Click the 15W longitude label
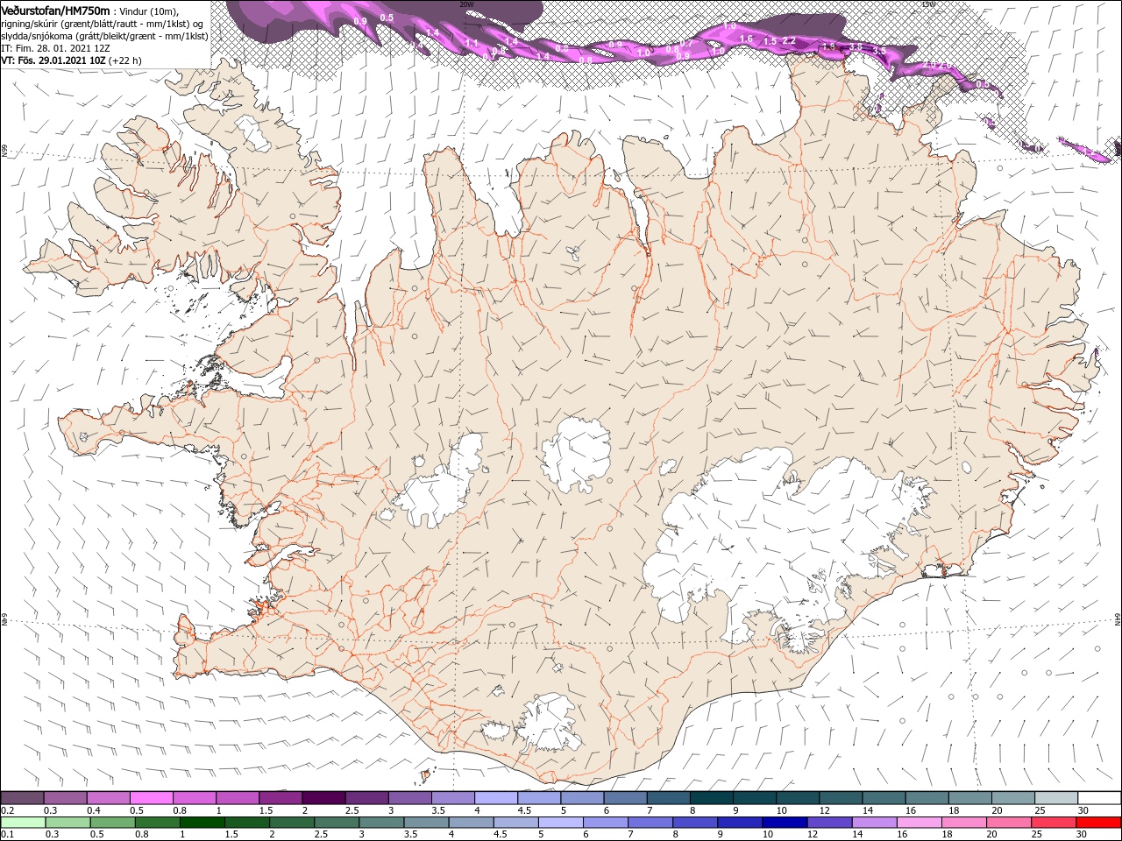Viewport: 1122px width, 841px height. [929, 4]
